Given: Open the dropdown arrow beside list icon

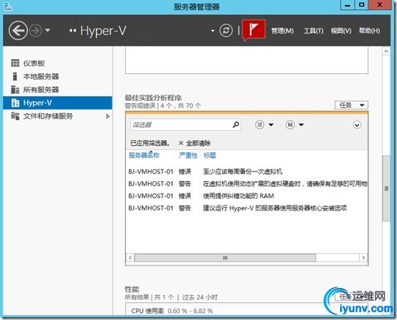Looking at the screenshot, I should pos(271,124).
